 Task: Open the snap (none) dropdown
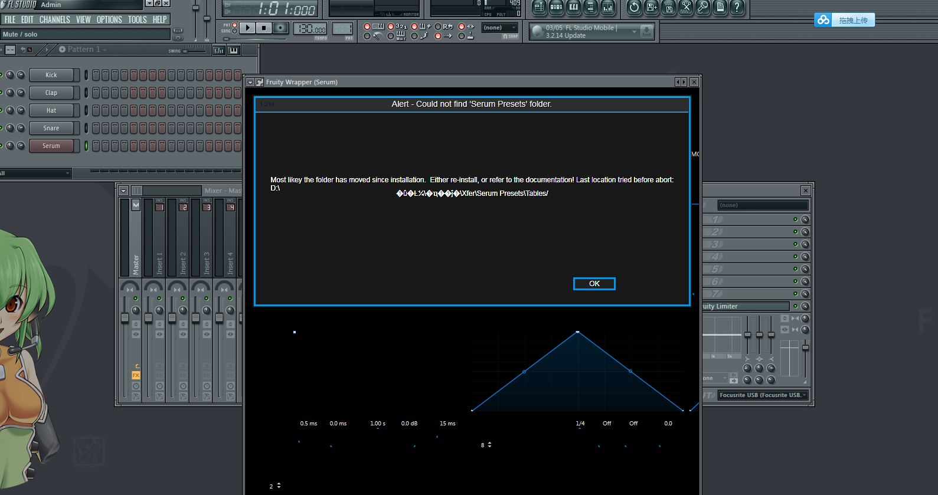click(x=500, y=28)
